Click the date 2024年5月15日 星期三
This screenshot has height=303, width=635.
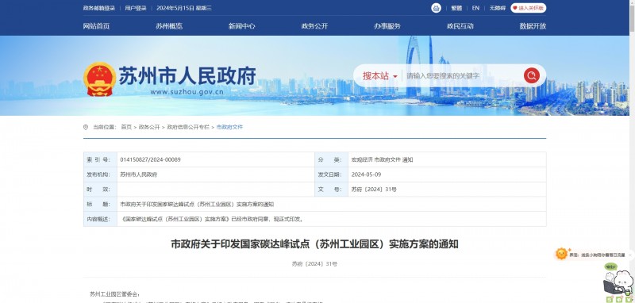pos(184,8)
